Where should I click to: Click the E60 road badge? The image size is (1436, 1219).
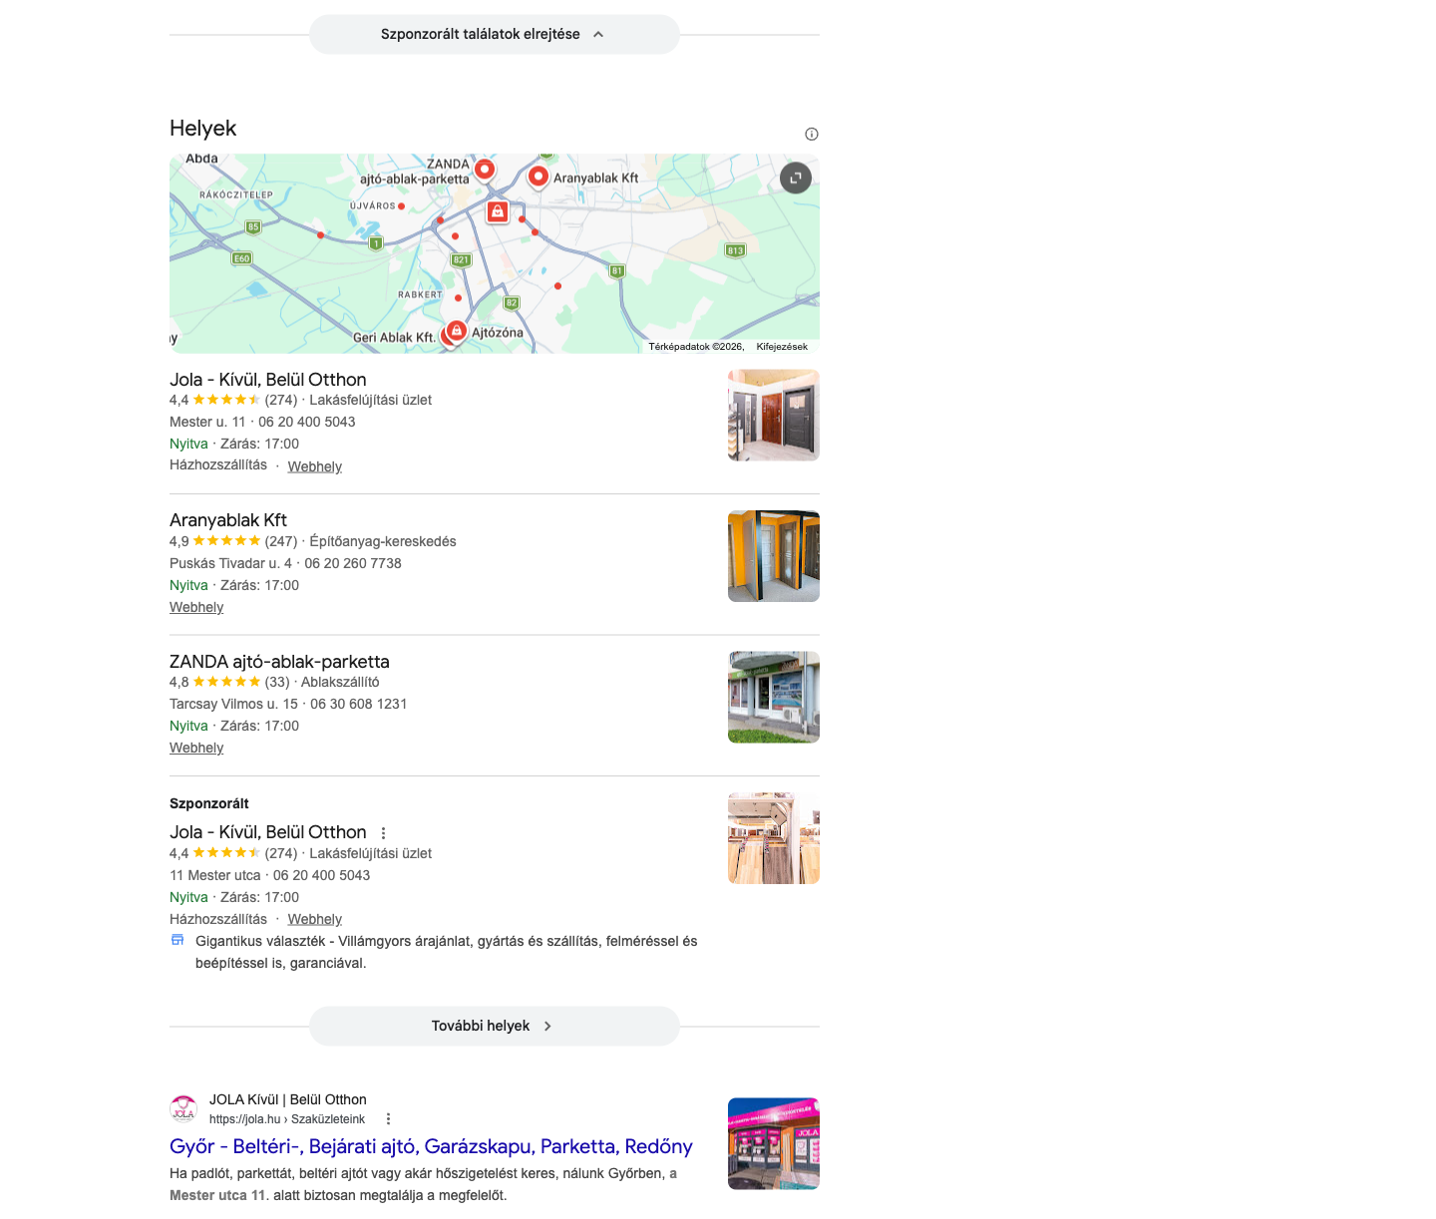(241, 258)
